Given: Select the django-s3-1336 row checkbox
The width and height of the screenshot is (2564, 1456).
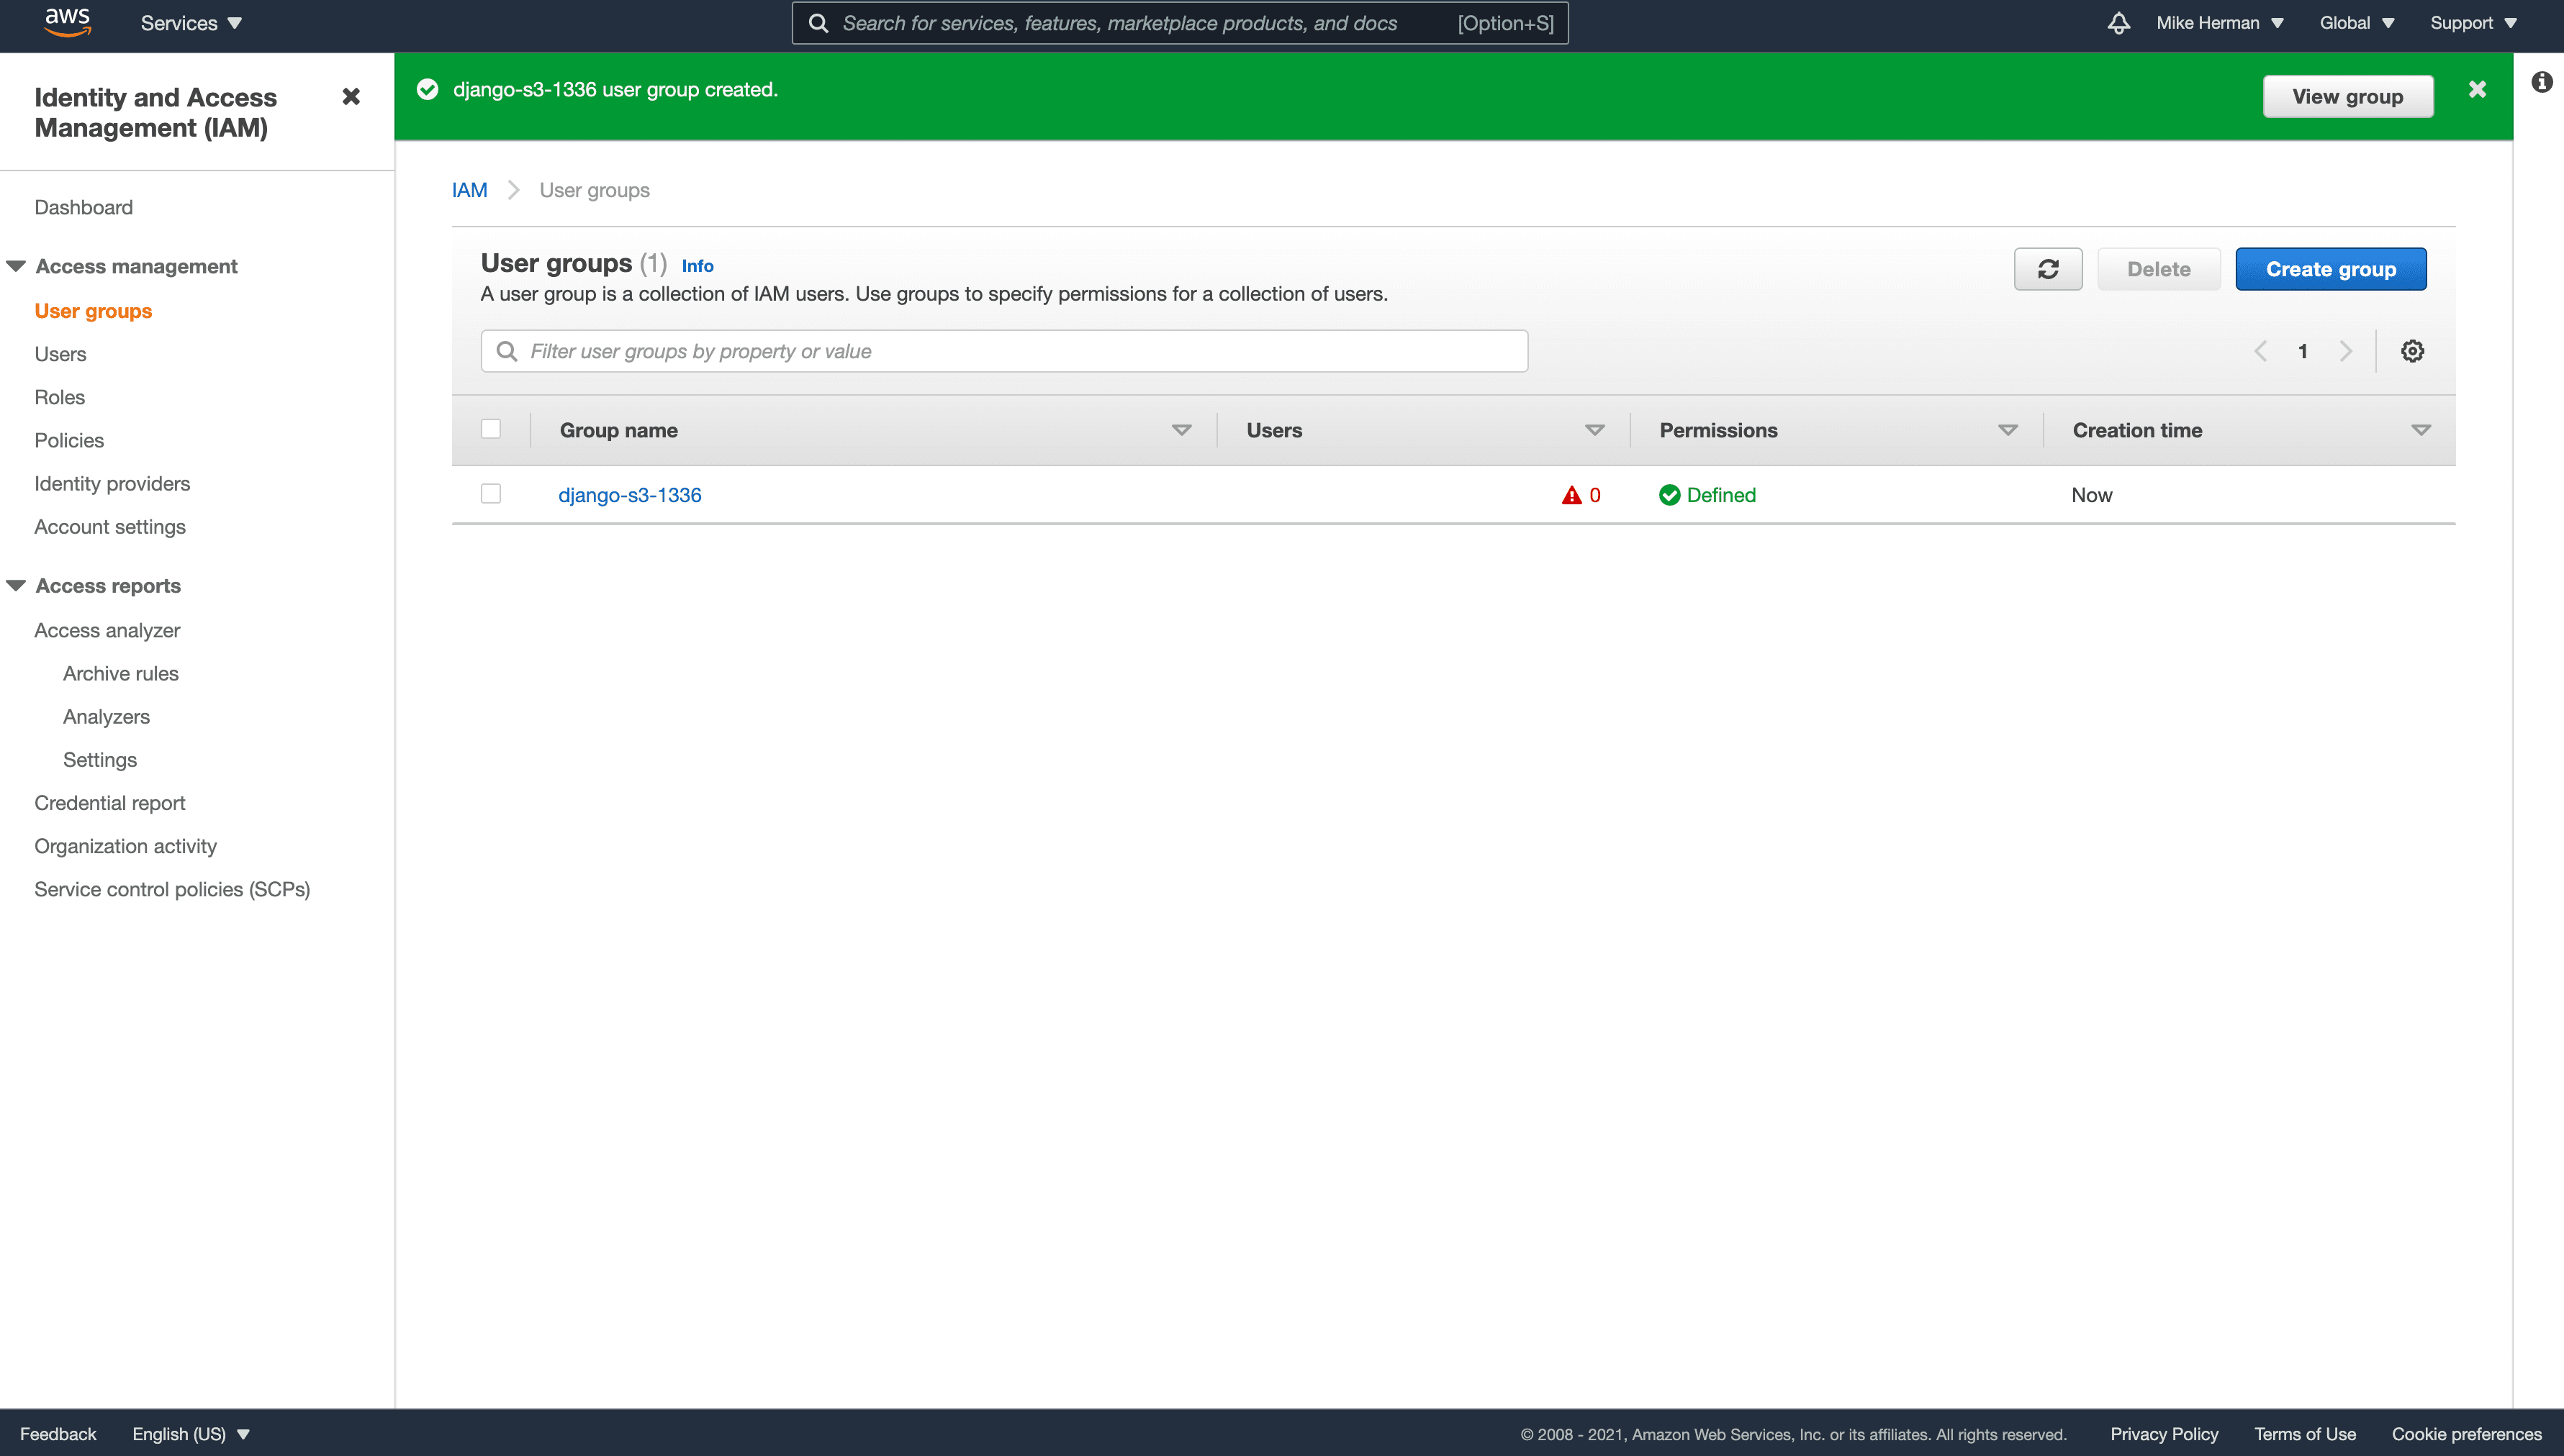Looking at the screenshot, I should [490, 494].
